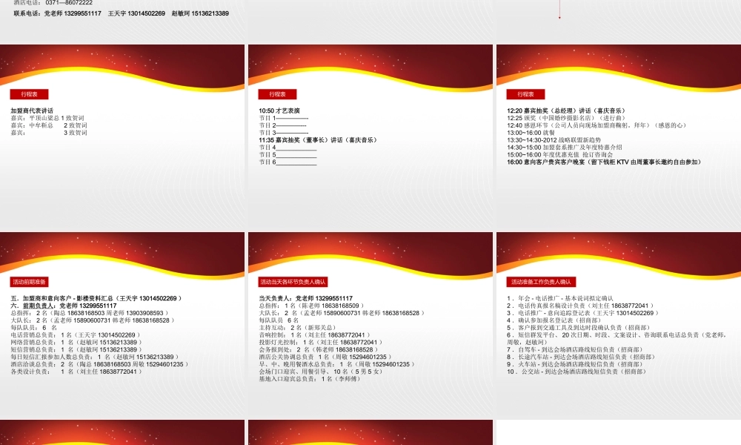Click the line 当天负责人：党老师 13299551117
741x445 pixels.
306,298
